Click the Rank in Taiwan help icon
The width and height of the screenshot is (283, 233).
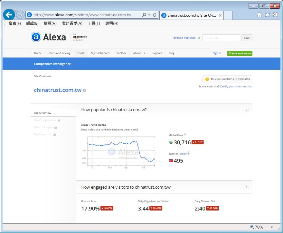[x=188, y=153]
